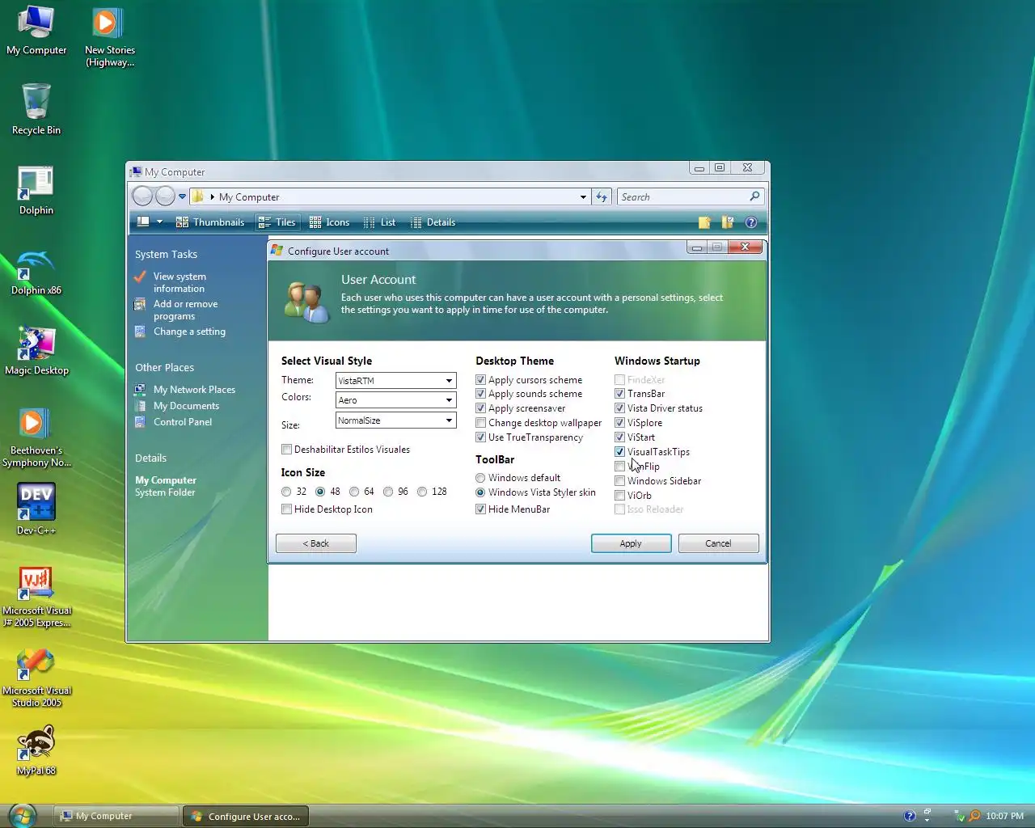Check Hide Desktop Icon option
Screen dimensions: 1035x828
286,509
